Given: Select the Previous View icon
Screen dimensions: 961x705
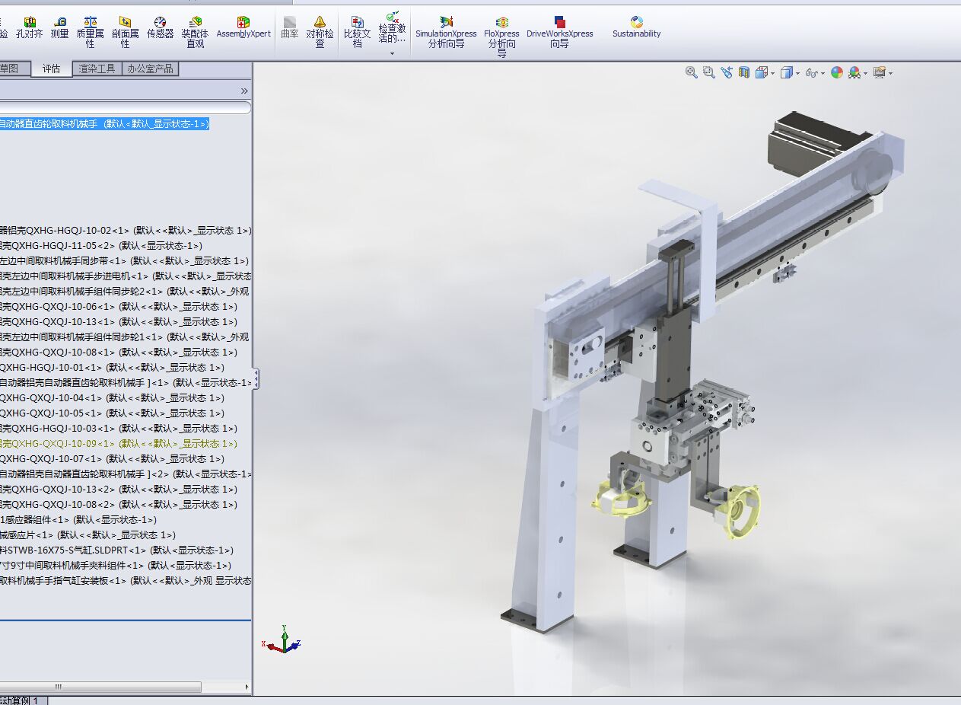Looking at the screenshot, I should (727, 72).
